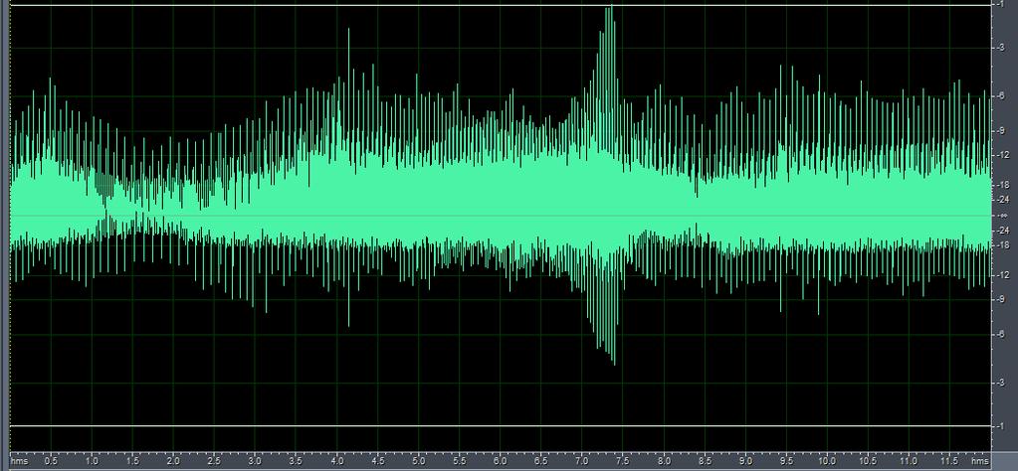Screen dimensions: 1018x471
Task: Click the upper -9 dB scale label
Action: (1002, 131)
